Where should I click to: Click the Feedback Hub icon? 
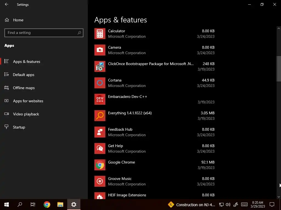[x=100, y=132]
